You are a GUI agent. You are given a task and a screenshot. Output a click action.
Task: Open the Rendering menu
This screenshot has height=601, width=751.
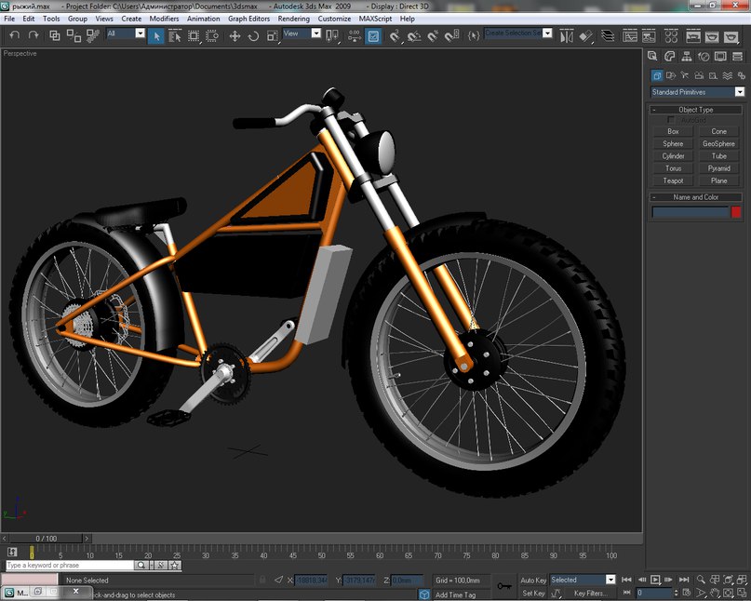293,19
